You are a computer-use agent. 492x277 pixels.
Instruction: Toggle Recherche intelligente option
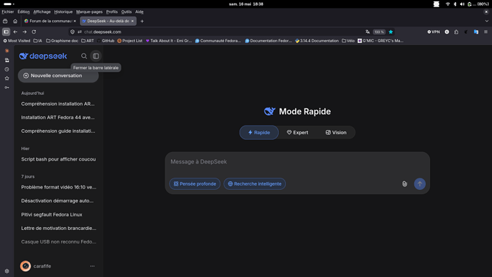(x=255, y=183)
